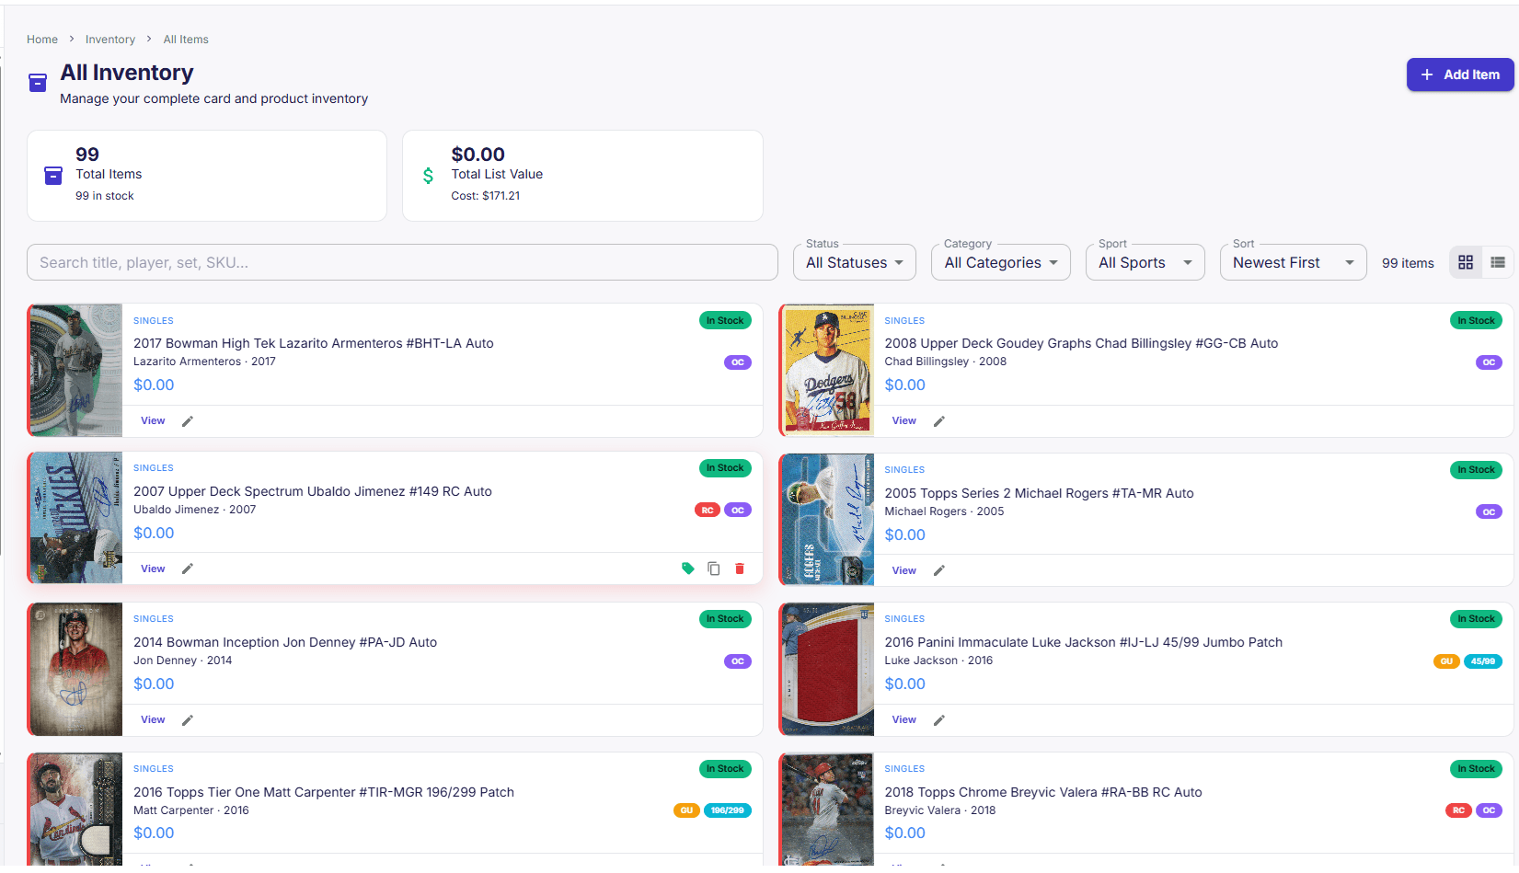Viewport: 1519px width, 873px height.
Task: View the Jon Denney card
Action: click(153, 720)
